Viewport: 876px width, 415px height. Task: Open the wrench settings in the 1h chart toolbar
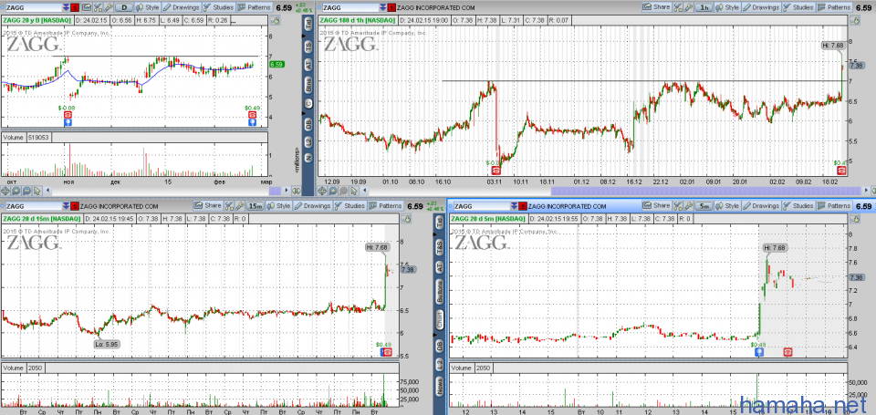(688, 7)
